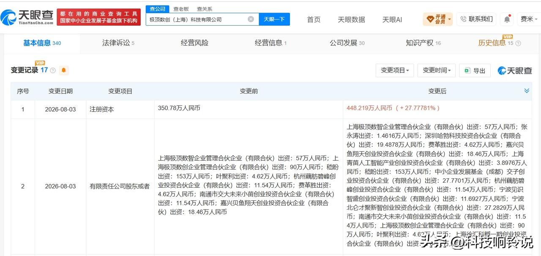Click the question mark icon beside 历史信息

point(518,43)
